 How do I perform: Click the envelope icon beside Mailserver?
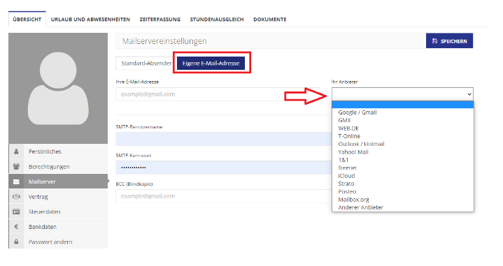(16, 182)
